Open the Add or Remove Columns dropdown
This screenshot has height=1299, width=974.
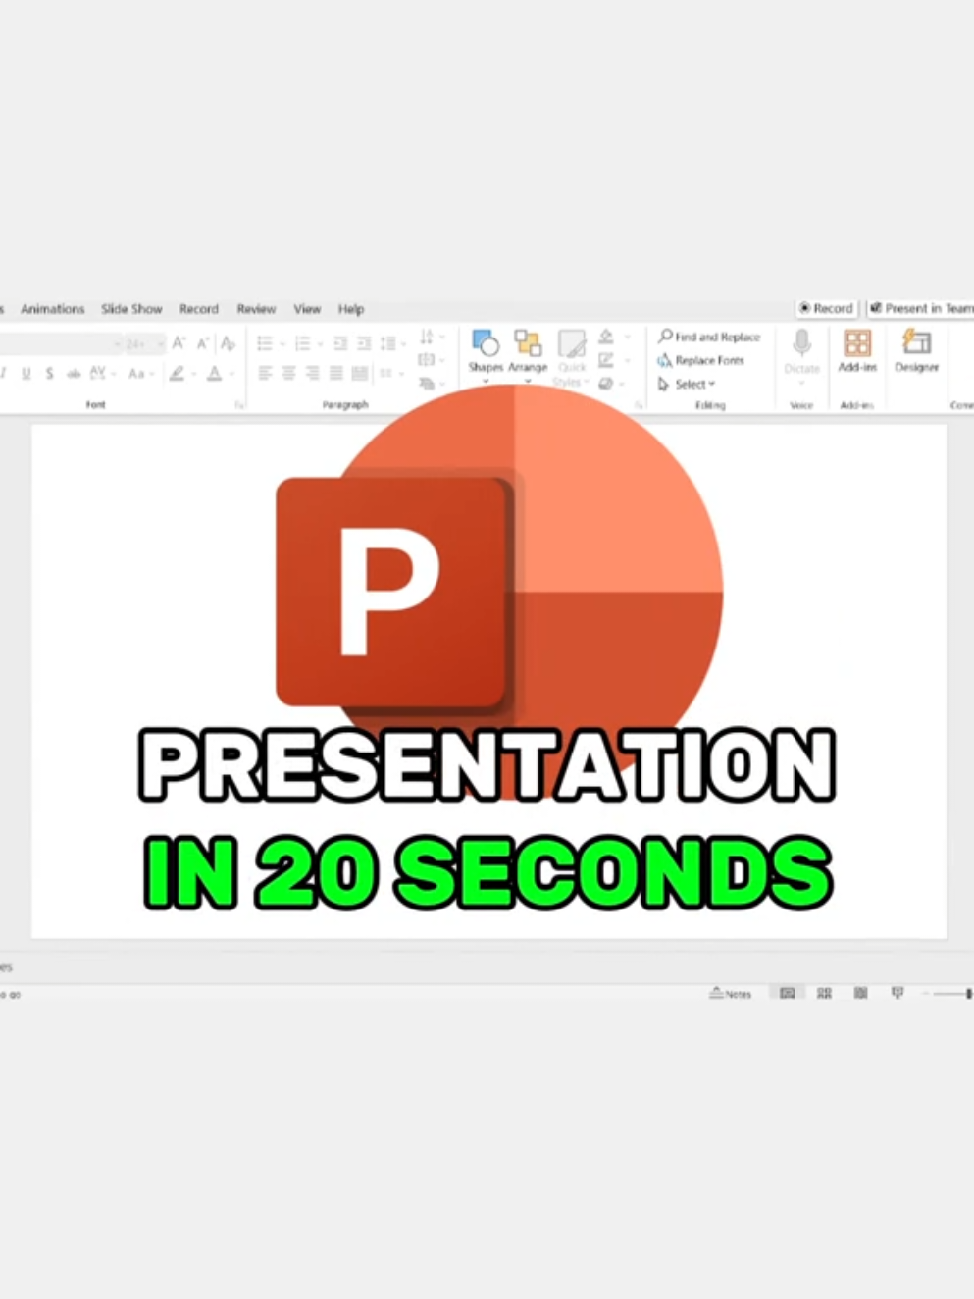tap(391, 373)
